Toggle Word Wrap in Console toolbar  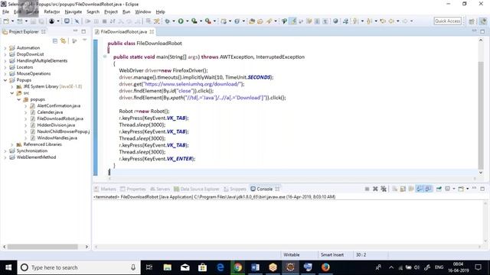[x=411, y=189]
